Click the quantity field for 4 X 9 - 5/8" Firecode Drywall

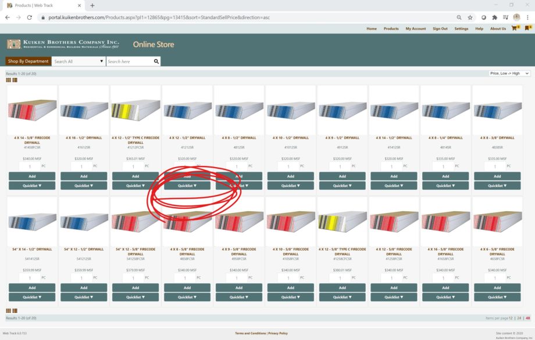click(237, 278)
